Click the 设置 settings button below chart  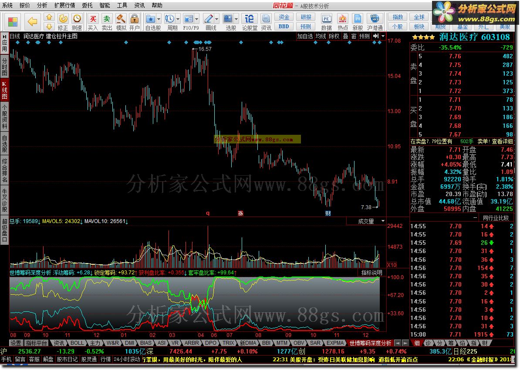16,343
